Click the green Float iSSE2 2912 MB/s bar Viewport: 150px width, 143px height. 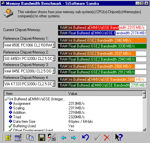click(x=102, y=72)
